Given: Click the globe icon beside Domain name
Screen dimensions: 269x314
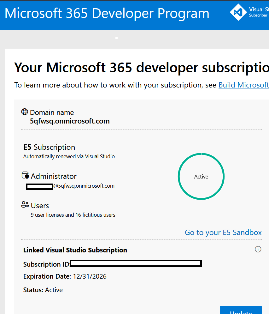Looking at the screenshot, I should coord(25,112).
